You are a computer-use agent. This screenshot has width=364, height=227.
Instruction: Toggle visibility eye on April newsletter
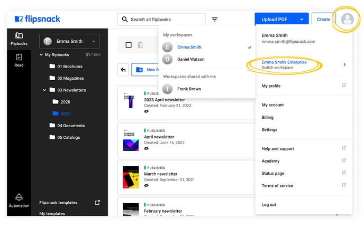point(146,148)
